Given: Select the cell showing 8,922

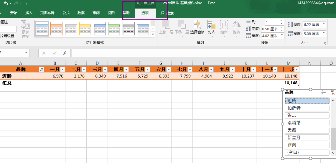Looking at the screenshot, I should pyautogui.click(x=224, y=76).
